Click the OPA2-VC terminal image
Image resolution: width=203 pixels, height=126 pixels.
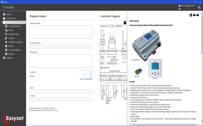(155, 68)
